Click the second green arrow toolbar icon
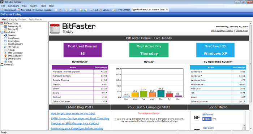This screenshot has height=134, width=253. tap(86, 10)
